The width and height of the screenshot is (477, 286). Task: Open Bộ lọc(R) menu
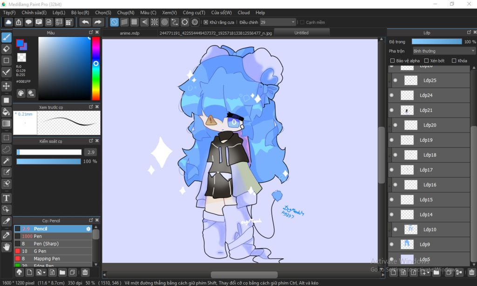coord(80,13)
